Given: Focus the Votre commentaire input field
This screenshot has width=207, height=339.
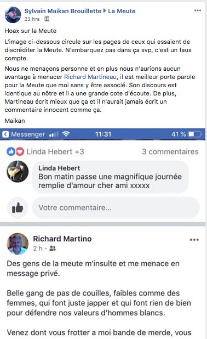Looking at the screenshot, I should 116,208.
